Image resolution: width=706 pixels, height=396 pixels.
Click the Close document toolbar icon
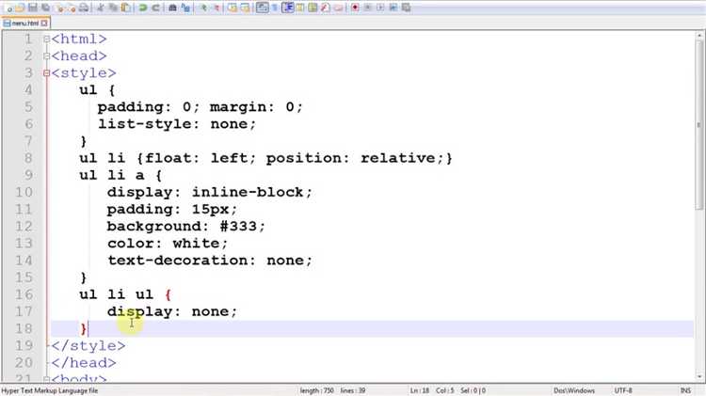(x=59, y=8)
